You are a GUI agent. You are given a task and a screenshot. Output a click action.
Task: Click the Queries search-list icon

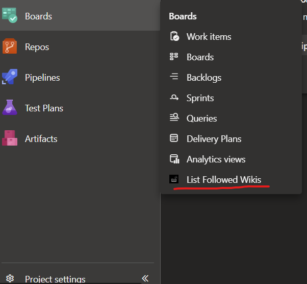[174, 117]
